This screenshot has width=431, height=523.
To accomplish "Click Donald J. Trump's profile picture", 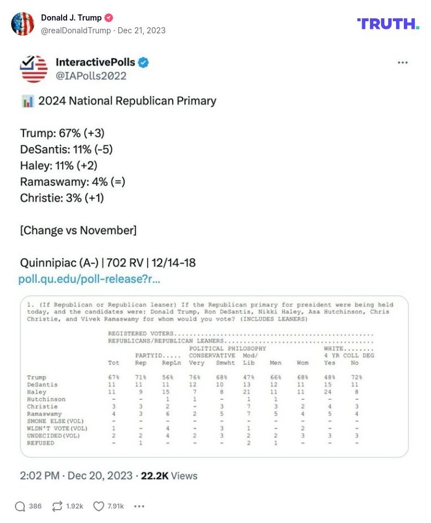I will tap(23, 24).
